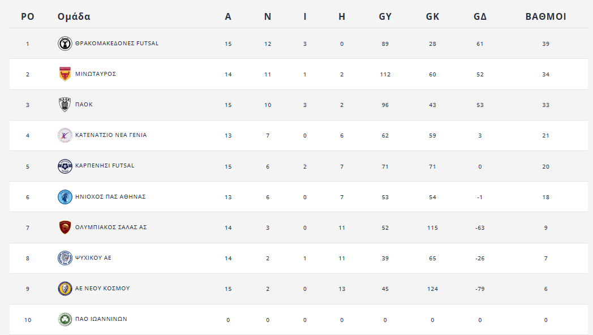Click the ΠΑΟΚ club emblem
The height and width of the screenshot is (335, 593).
65,105
